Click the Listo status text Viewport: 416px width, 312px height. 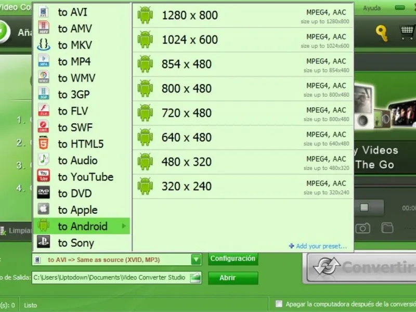pyautogui.click(x=31, y=305)
